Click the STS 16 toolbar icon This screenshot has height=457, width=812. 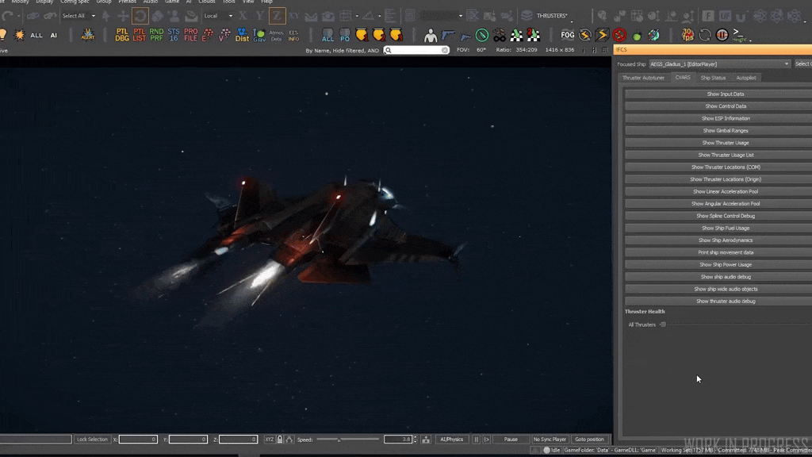173,35
